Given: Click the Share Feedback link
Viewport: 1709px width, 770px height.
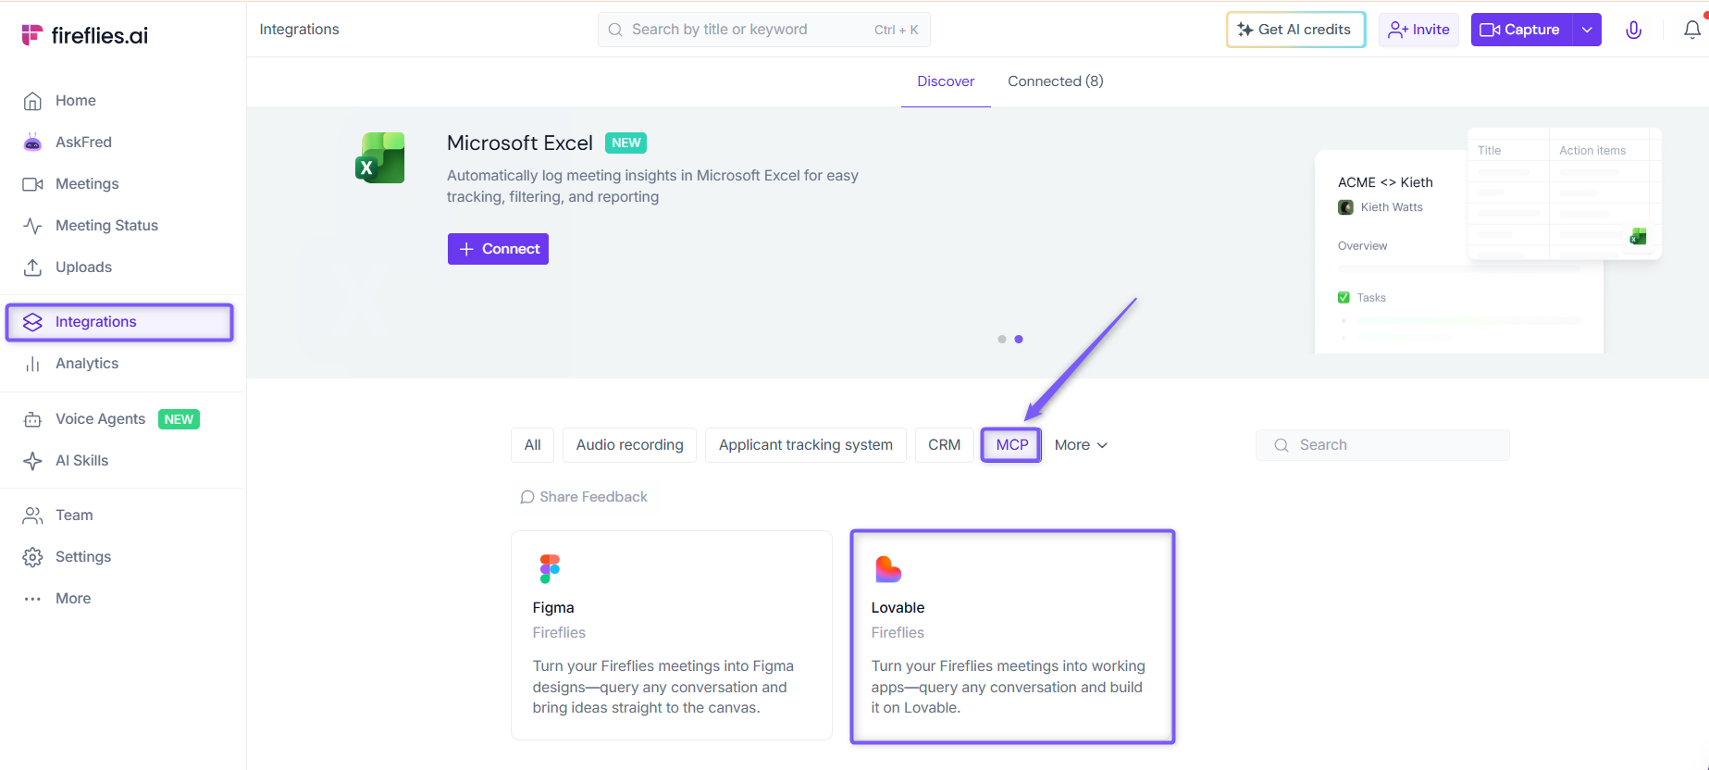Looking at the screenshot, I should (584, 497).
